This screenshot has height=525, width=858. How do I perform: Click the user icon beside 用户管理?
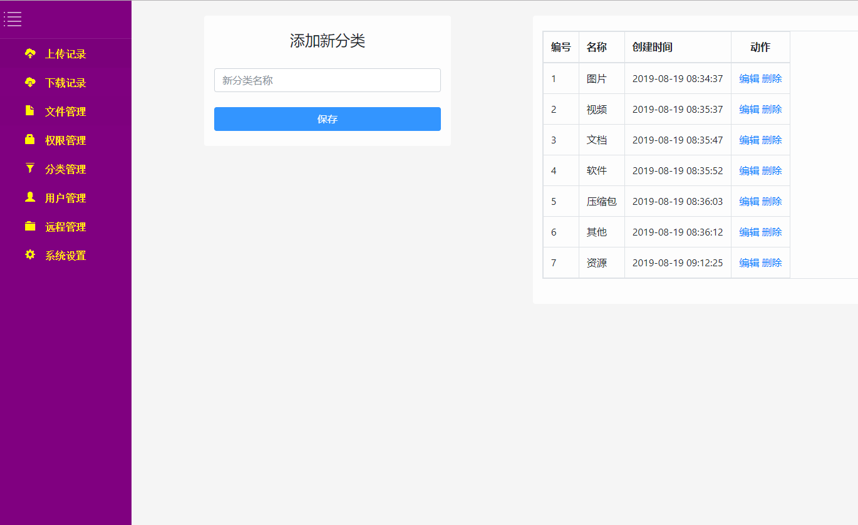pos(29,197)
